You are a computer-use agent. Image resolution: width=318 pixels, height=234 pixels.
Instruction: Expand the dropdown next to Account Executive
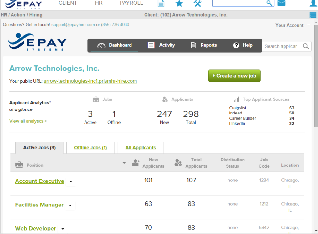coord(71,181)
